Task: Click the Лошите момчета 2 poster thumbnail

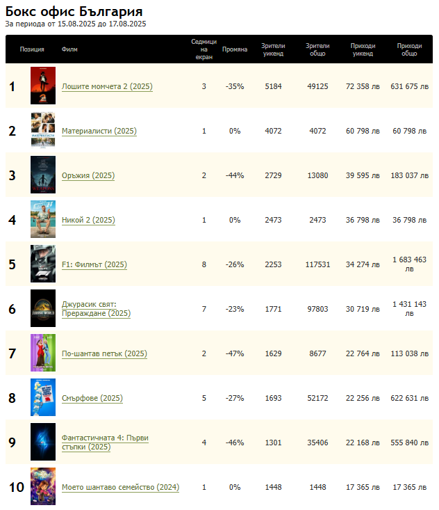Action: (43, 86)
